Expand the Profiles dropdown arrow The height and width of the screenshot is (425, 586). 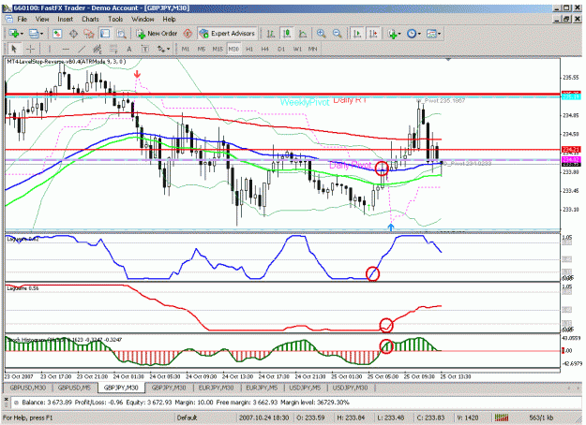(x=41, y=34)
